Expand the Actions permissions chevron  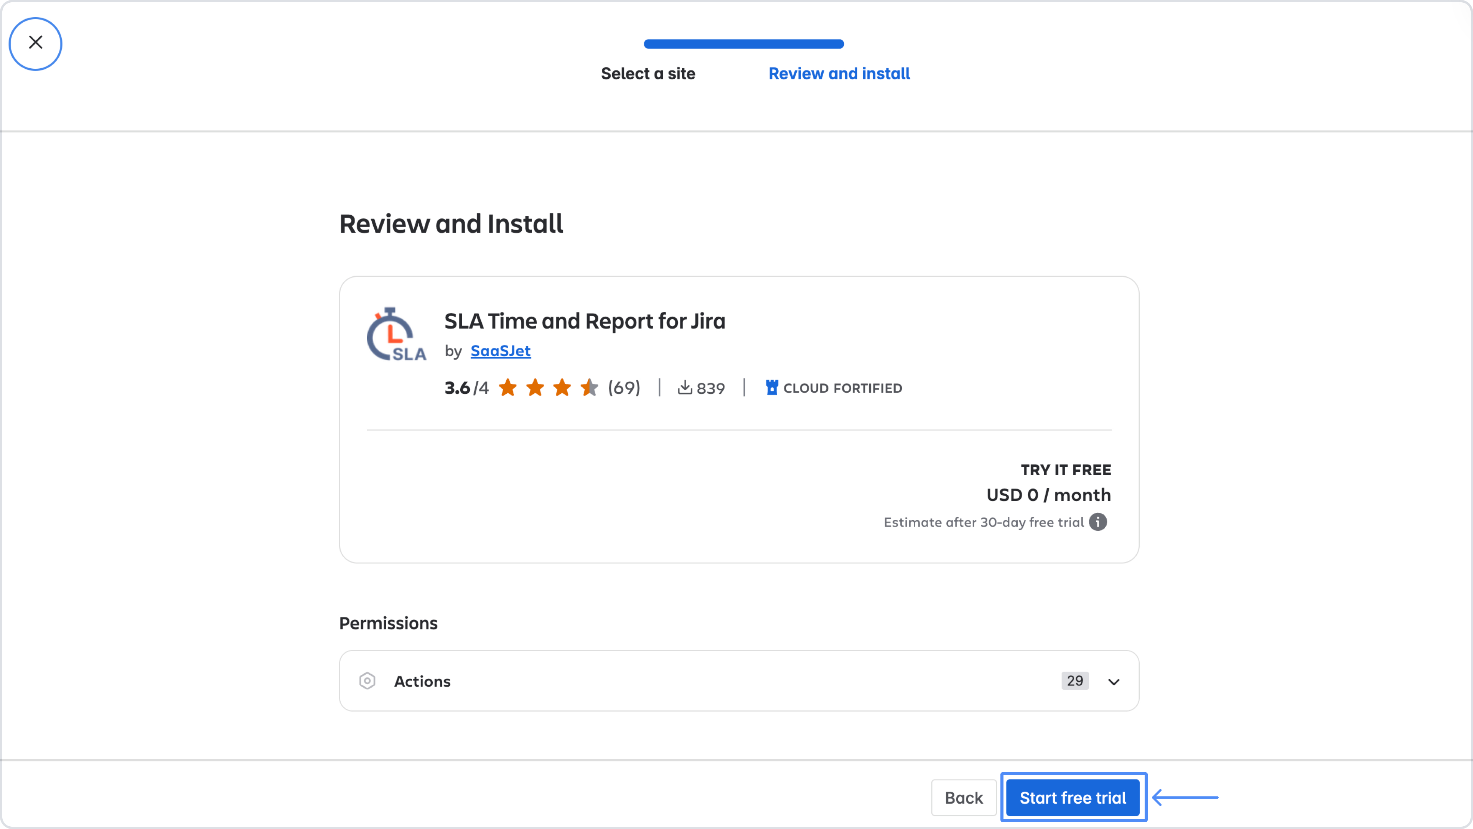(1113, 681)
